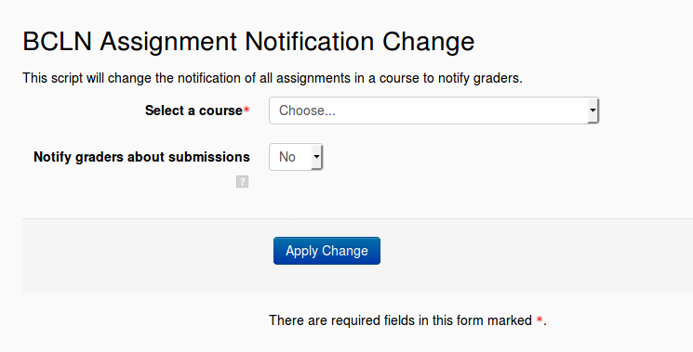Viewport: 693px width, 352px height.
Task: Click the Apply Change button
Action: click(x=327, y=251)
